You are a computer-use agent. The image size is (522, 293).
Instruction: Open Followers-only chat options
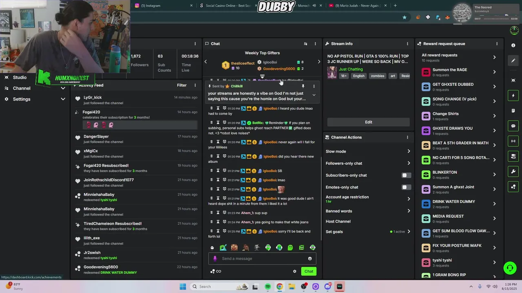[409, 163]
